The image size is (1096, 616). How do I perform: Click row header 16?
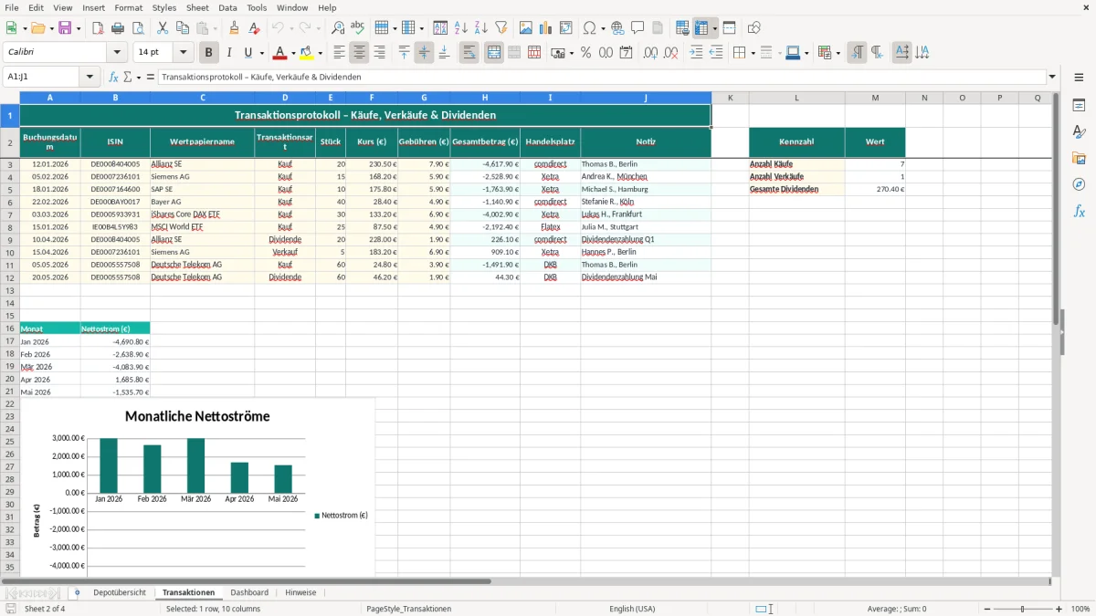pyautogui.click(x=10, y=328)
